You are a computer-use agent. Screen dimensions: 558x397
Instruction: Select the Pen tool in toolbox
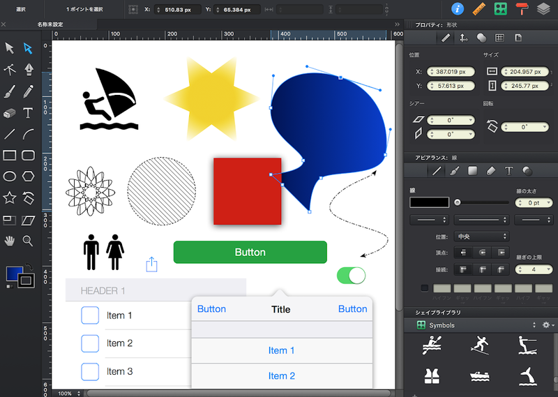point(29,69)
